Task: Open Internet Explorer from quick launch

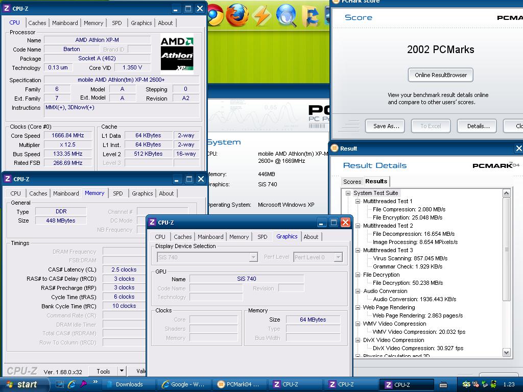Action: pyautogui.click(x=72, y=384)
